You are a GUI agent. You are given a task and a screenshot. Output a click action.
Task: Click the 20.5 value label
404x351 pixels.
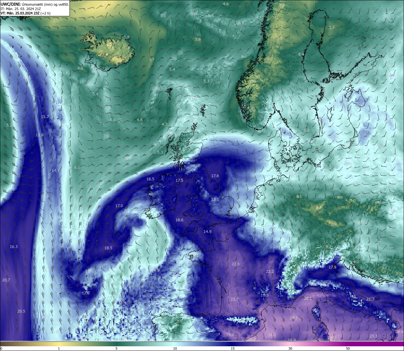[21, 311]
